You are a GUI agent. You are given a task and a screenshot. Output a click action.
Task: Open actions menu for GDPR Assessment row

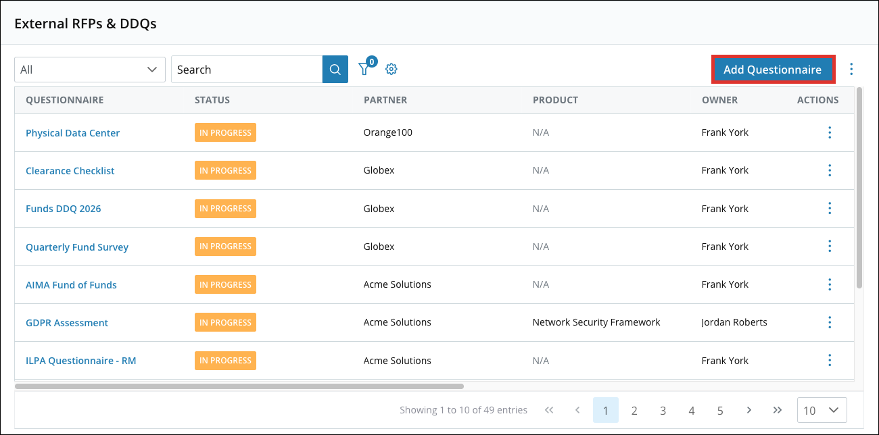tap(830, 322)
